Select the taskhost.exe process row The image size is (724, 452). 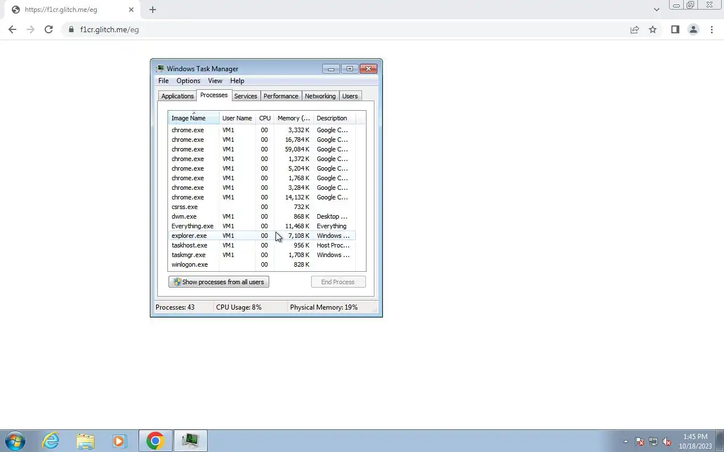[262, 245]
